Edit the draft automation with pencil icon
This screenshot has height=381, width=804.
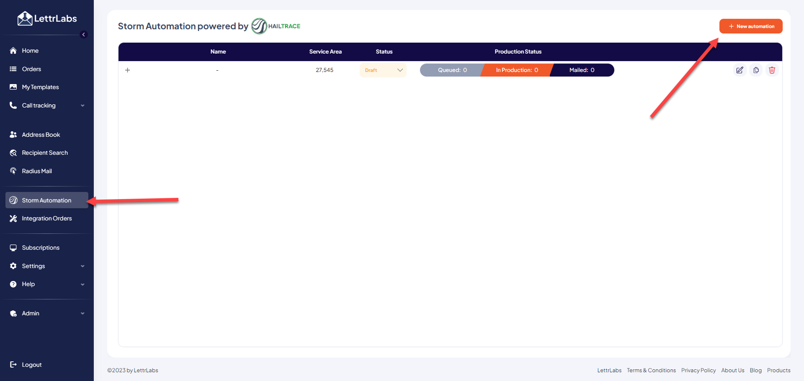(x=740, y=70)
